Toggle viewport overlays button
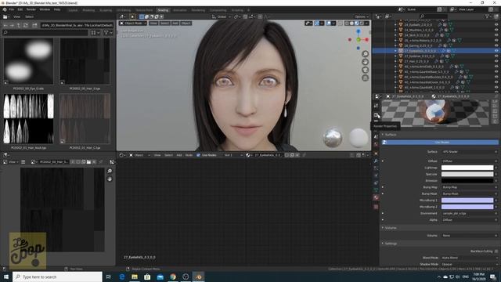 pyautogui.click(x=329, y=23)
